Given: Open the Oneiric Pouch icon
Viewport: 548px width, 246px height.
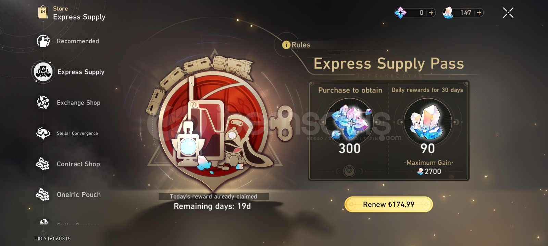Looking at the screenshot, I should (43, 195).
